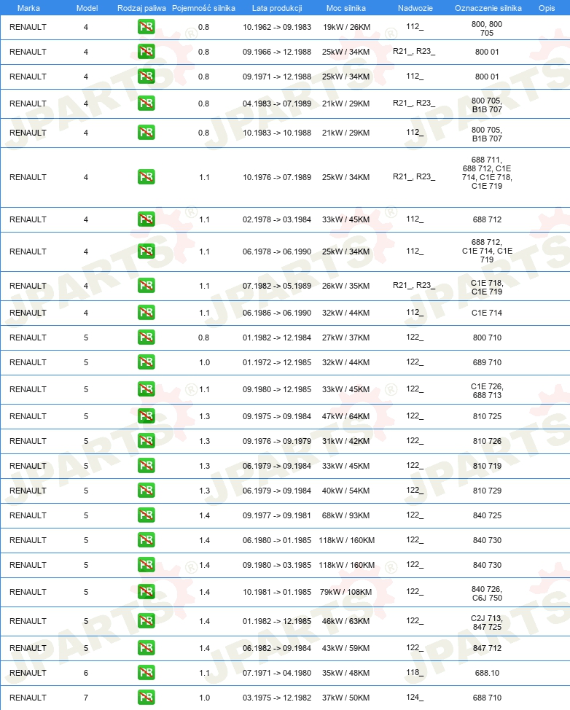570x710 pixels.
Task: Select the 31kW / 42KM power cell
Action: pyautogui.click(x=346, y=441)
